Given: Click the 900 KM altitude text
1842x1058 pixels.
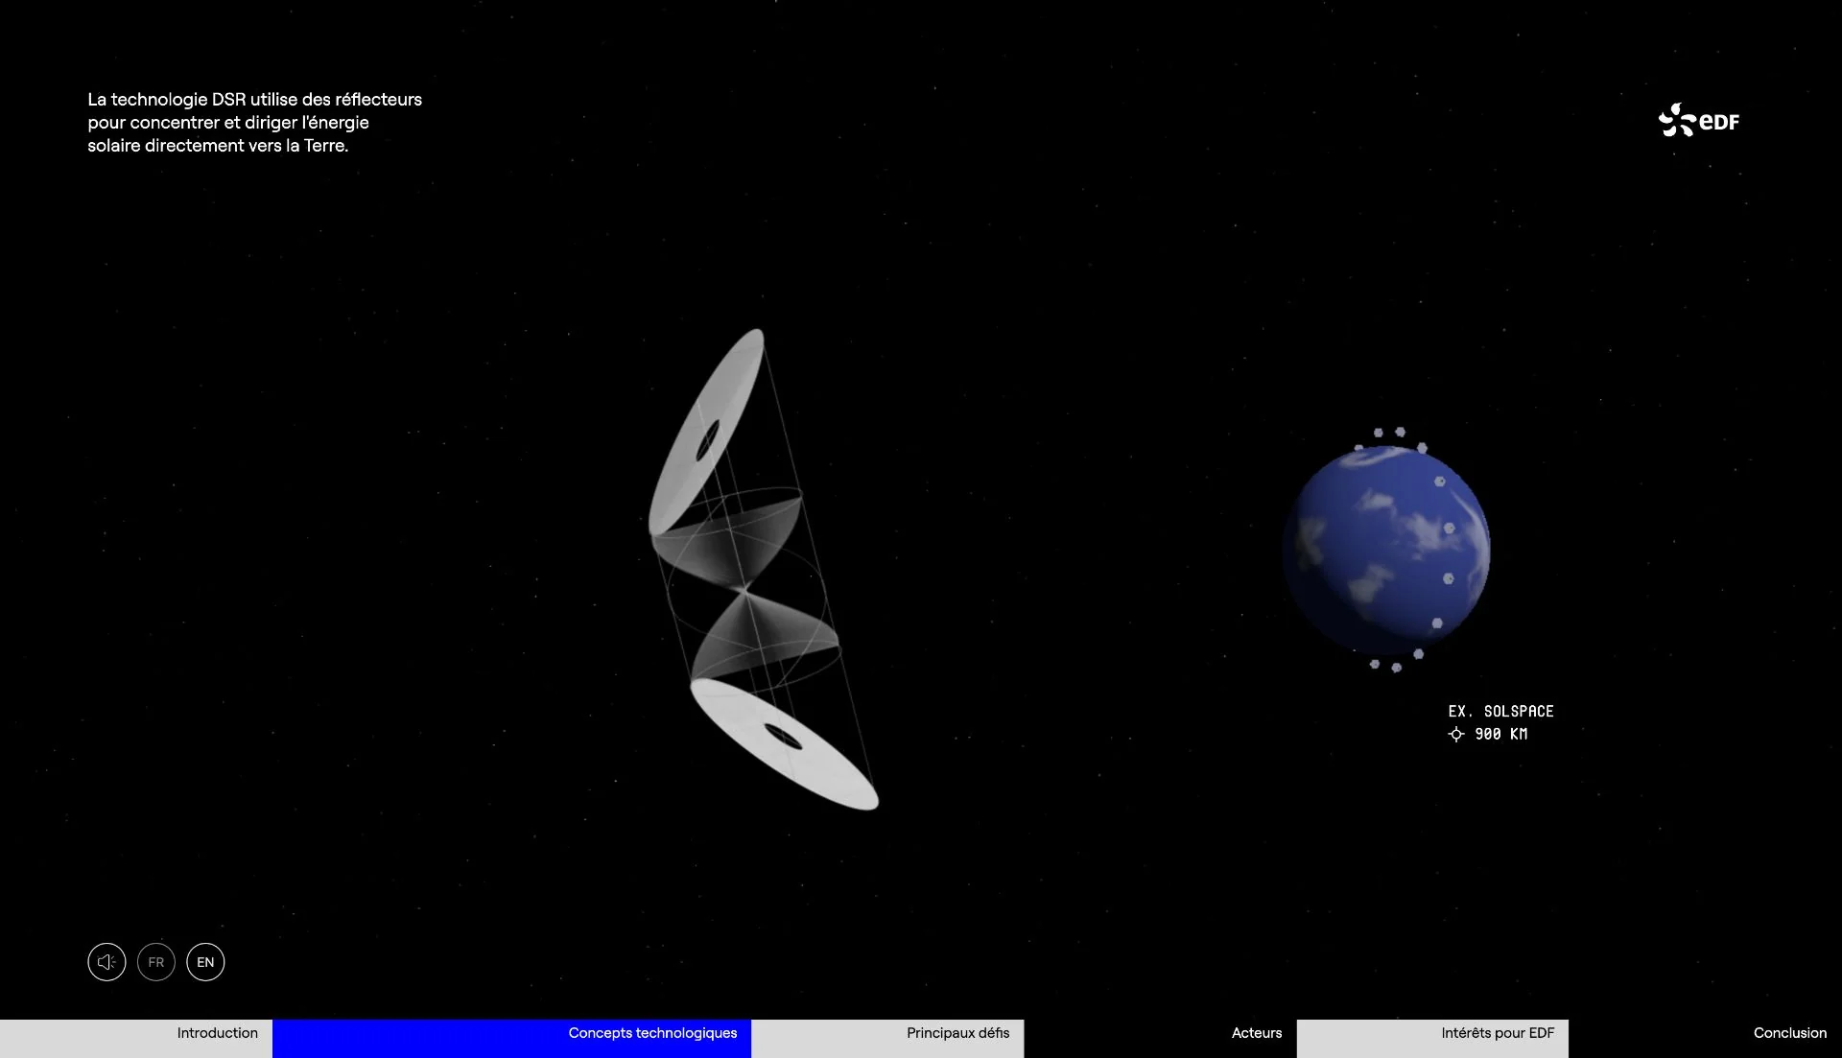Looking at the screenshot, I should point(1501,735).
